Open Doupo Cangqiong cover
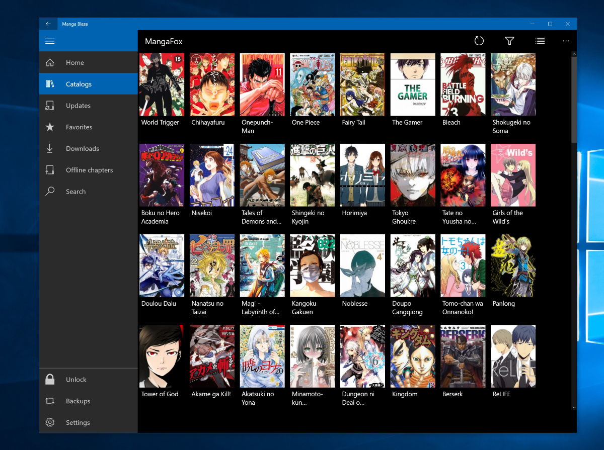Image resolution: width=604 pixels, height=450 pixels. point(413,265)
